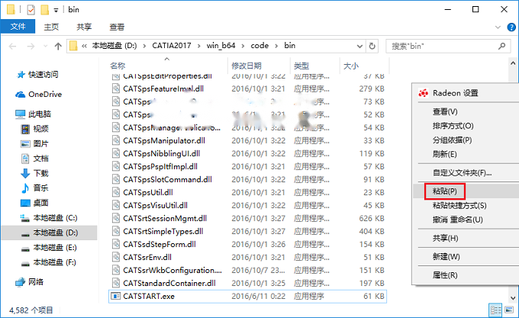Image resolution: width=519 pixels, height=318 pixels.
Task: Switch to large icons view in status bar
Action: (509, 310)
